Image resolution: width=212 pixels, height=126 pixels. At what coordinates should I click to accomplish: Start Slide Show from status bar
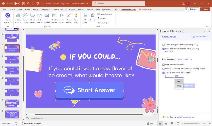coord(178,124)
